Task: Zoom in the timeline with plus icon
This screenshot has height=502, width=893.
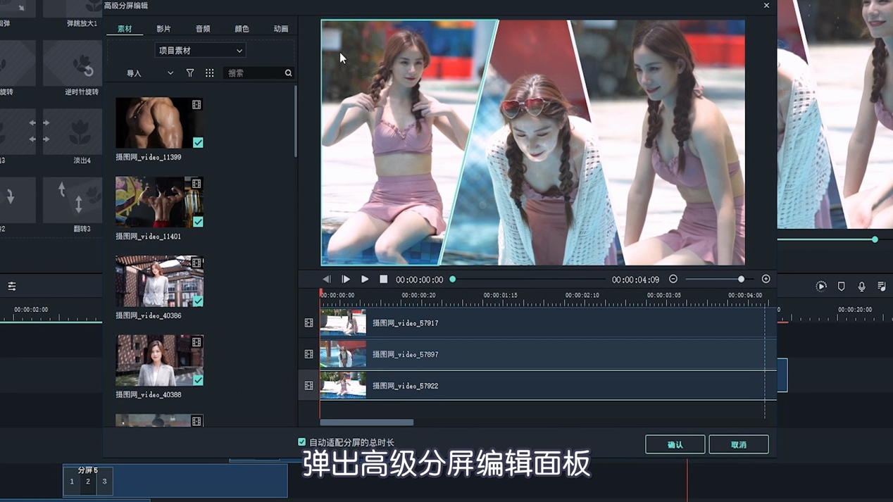Action: pos(766,280)
